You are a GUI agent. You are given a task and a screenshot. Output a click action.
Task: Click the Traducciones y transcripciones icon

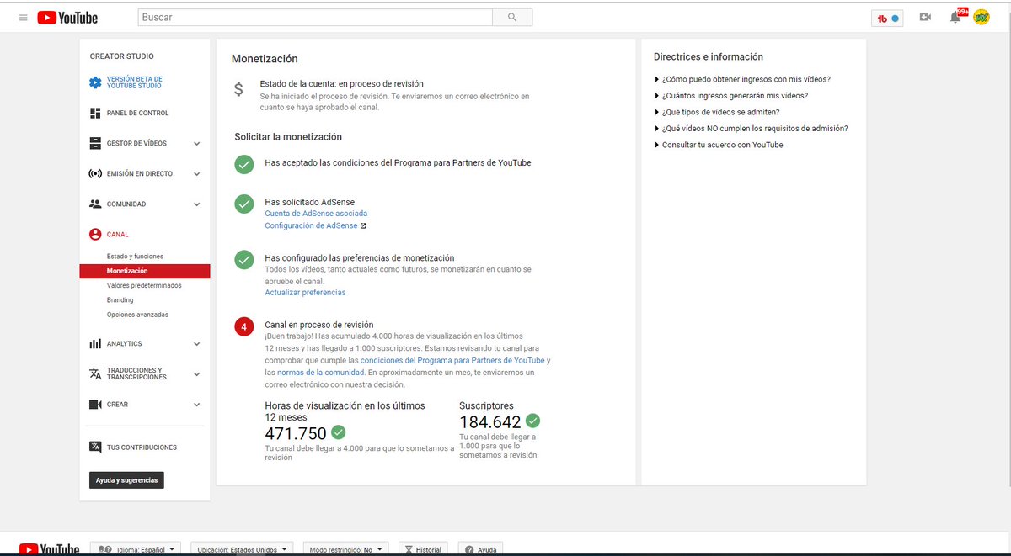[x=95, y=374]
